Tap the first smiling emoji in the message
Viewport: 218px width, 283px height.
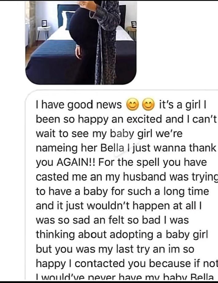[132, 105]
